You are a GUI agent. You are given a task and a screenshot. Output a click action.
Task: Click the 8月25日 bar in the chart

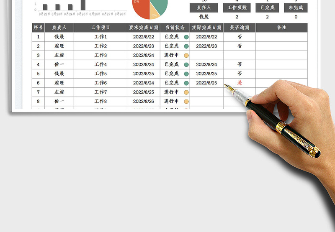tap(83, 5)
